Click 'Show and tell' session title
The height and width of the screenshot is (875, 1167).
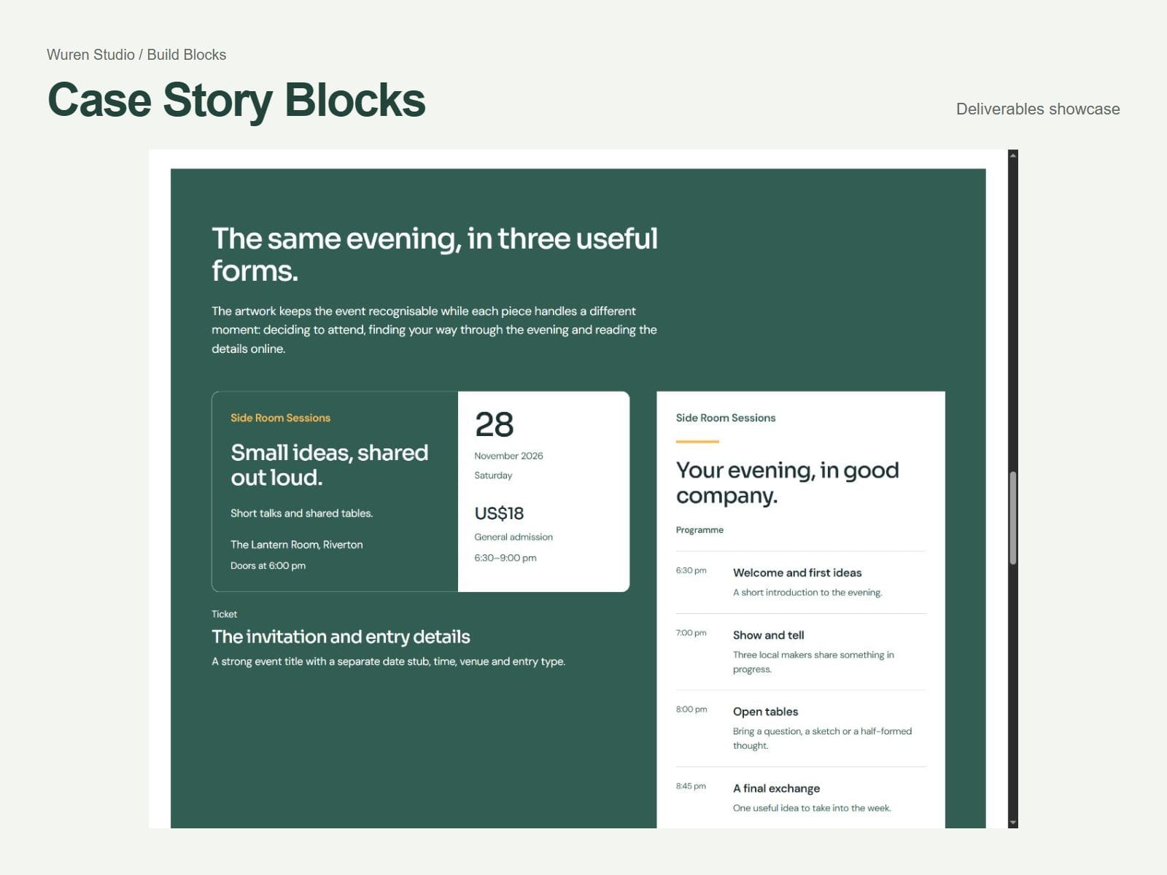[x=769, y=635]
